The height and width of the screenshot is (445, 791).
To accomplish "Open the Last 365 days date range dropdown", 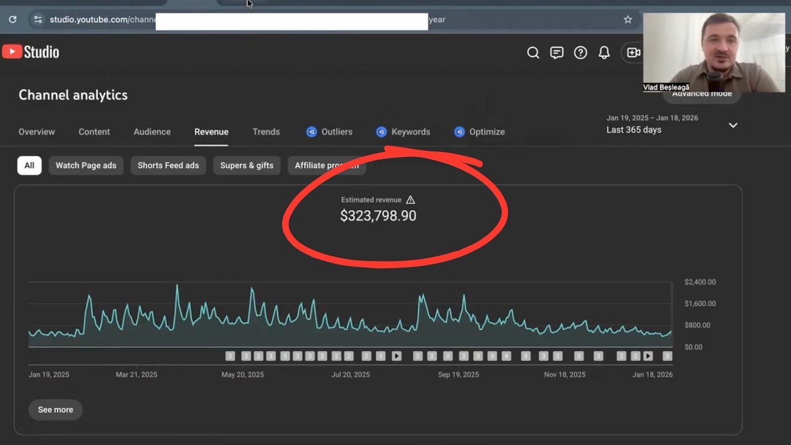I will pyautogui.click(x=672, y=124).
